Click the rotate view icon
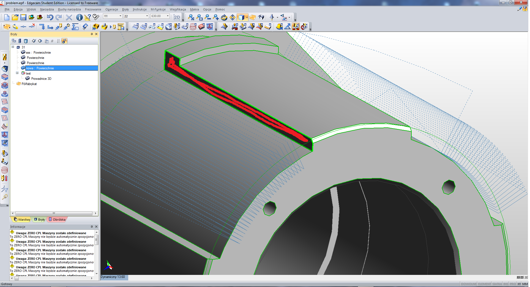The image size is (530, 287). pyautogui.click(x=224, y=17)
